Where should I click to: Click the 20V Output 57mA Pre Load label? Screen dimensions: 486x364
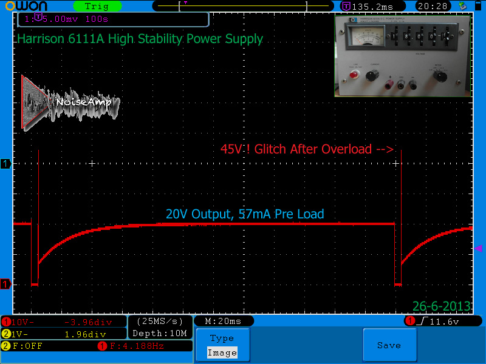(245, 214)
